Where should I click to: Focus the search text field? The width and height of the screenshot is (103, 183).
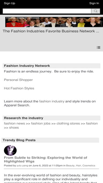(47, 11)
